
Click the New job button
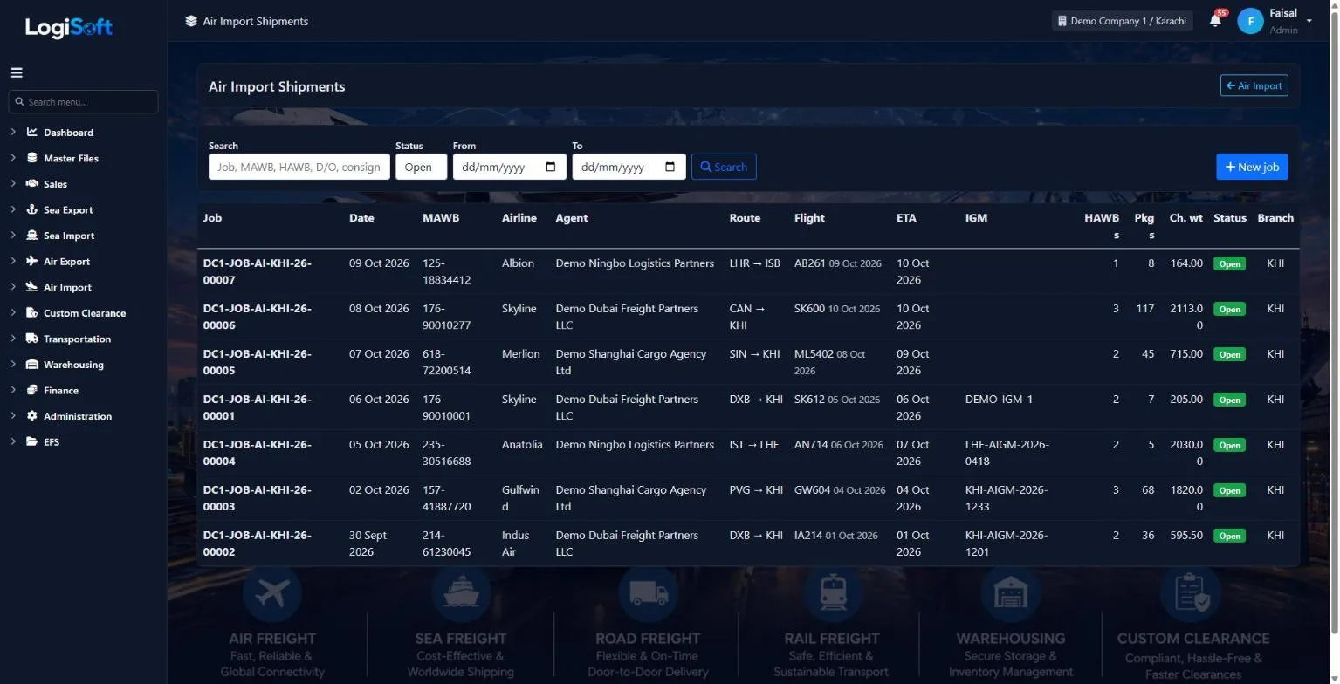[1252, 167]
